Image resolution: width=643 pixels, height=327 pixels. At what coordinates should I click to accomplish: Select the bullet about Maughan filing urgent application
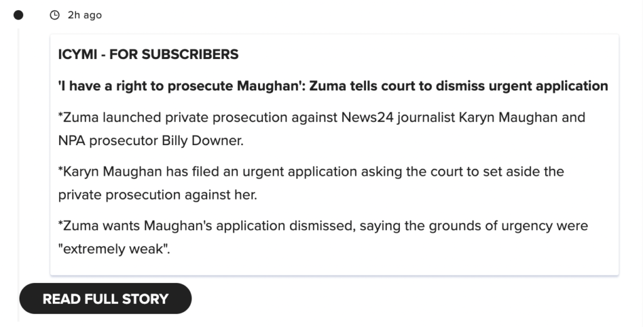click(x=311, y=183)
